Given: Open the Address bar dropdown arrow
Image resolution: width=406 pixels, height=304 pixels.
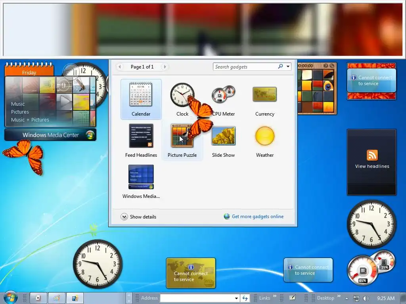Looking at the screenshot, I should [x=236, y=298].
